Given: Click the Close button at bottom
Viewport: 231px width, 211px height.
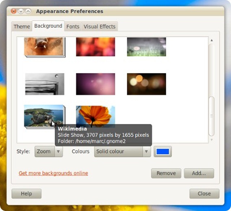Looking at the screenshot, I should [204, 194].
